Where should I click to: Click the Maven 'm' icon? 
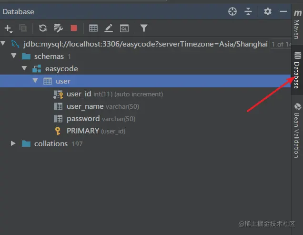tap(297, 13)
